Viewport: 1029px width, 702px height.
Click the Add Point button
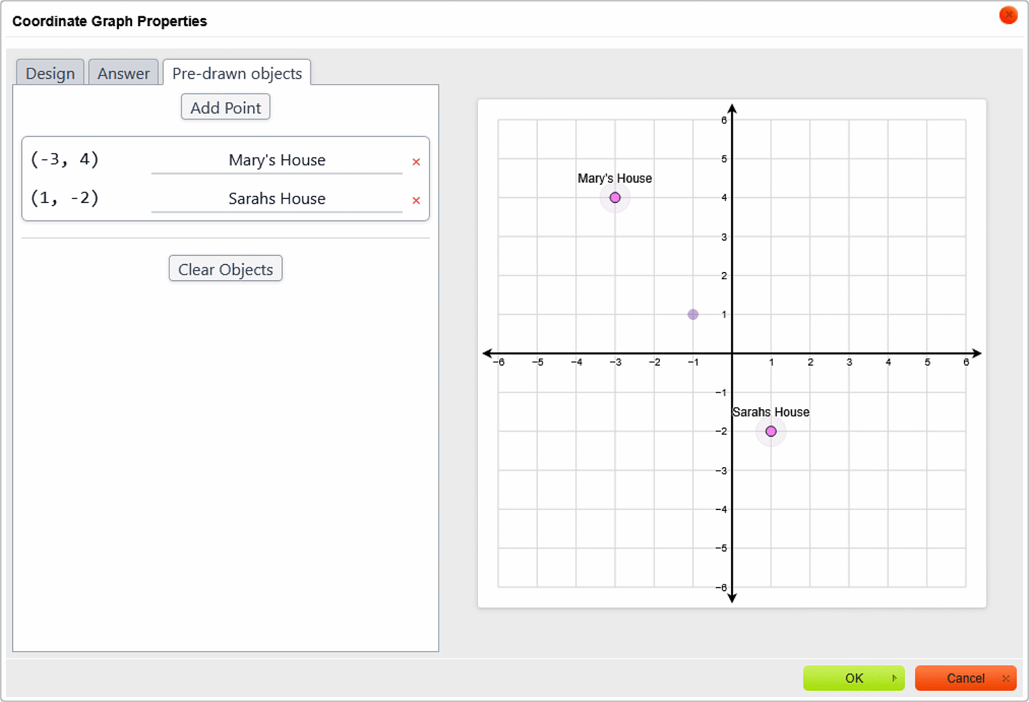[x=225, y=107]
